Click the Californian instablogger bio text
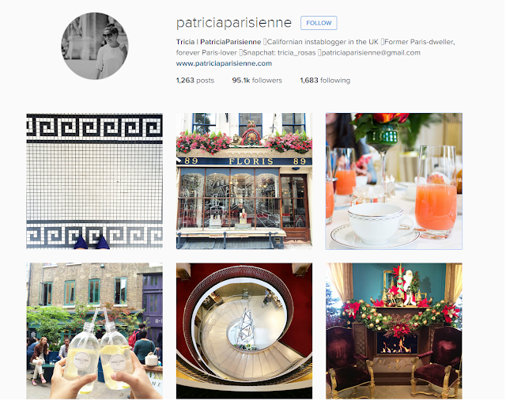The image size is (506, 405). click(323, 42)
